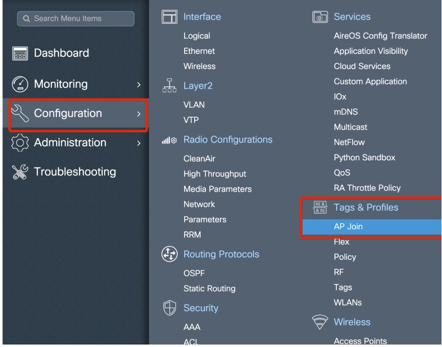
Task: Click the Wireless signal icon
Action: point(321,322)
